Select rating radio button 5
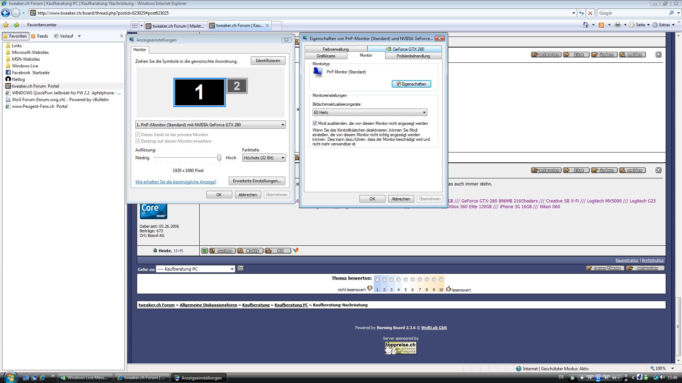The height and width of the screenshot is (383, 682). click(406, 279)
